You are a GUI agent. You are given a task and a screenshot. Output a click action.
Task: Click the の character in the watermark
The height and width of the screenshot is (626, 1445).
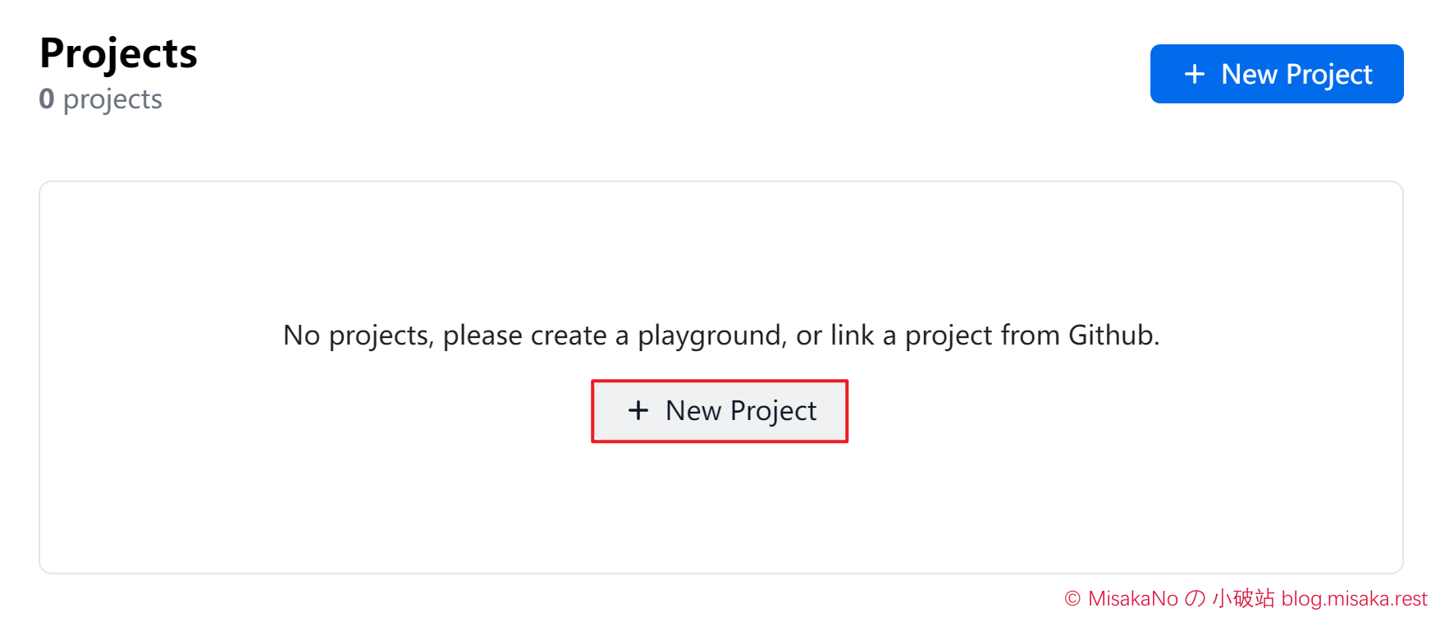1195,599
